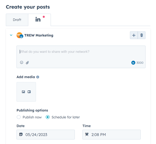The image size is (156, 144).
Task: Focus the post text box
Action: (x=81, y=57)
